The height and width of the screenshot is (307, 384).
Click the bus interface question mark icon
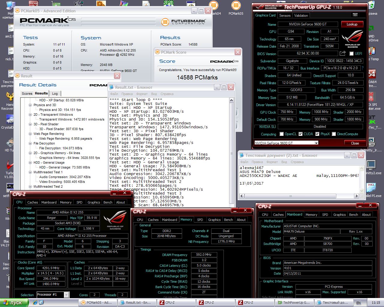pyautogui.click(x=363, y=68)
